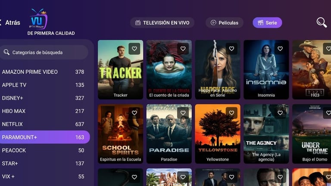Screen dimensions: 331x186
Task: Open the search magnifier icon at top right
Action: [322, 22]
